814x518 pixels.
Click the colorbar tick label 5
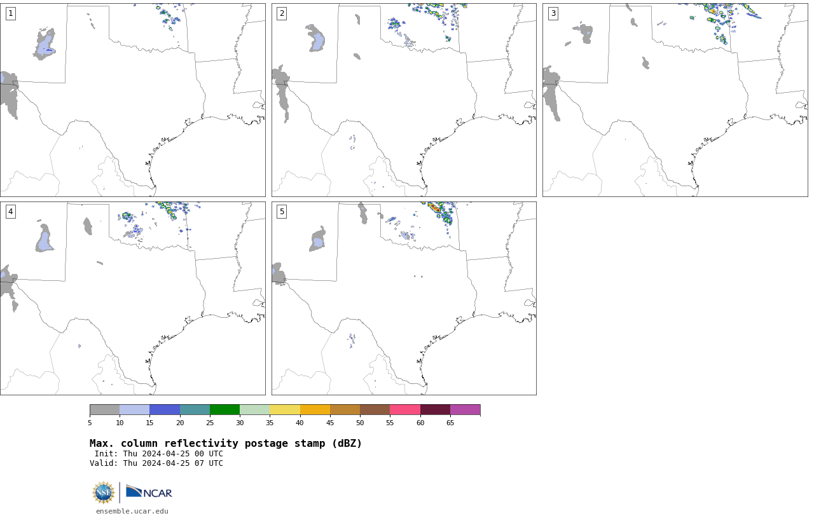[90, 423]
